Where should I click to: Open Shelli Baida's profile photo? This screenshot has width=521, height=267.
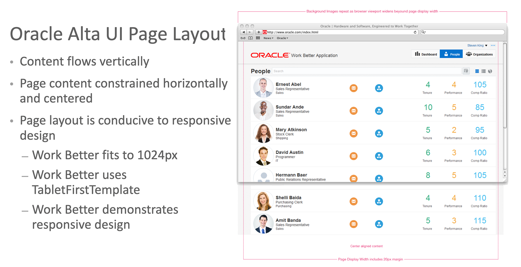(x=263, y=201)
